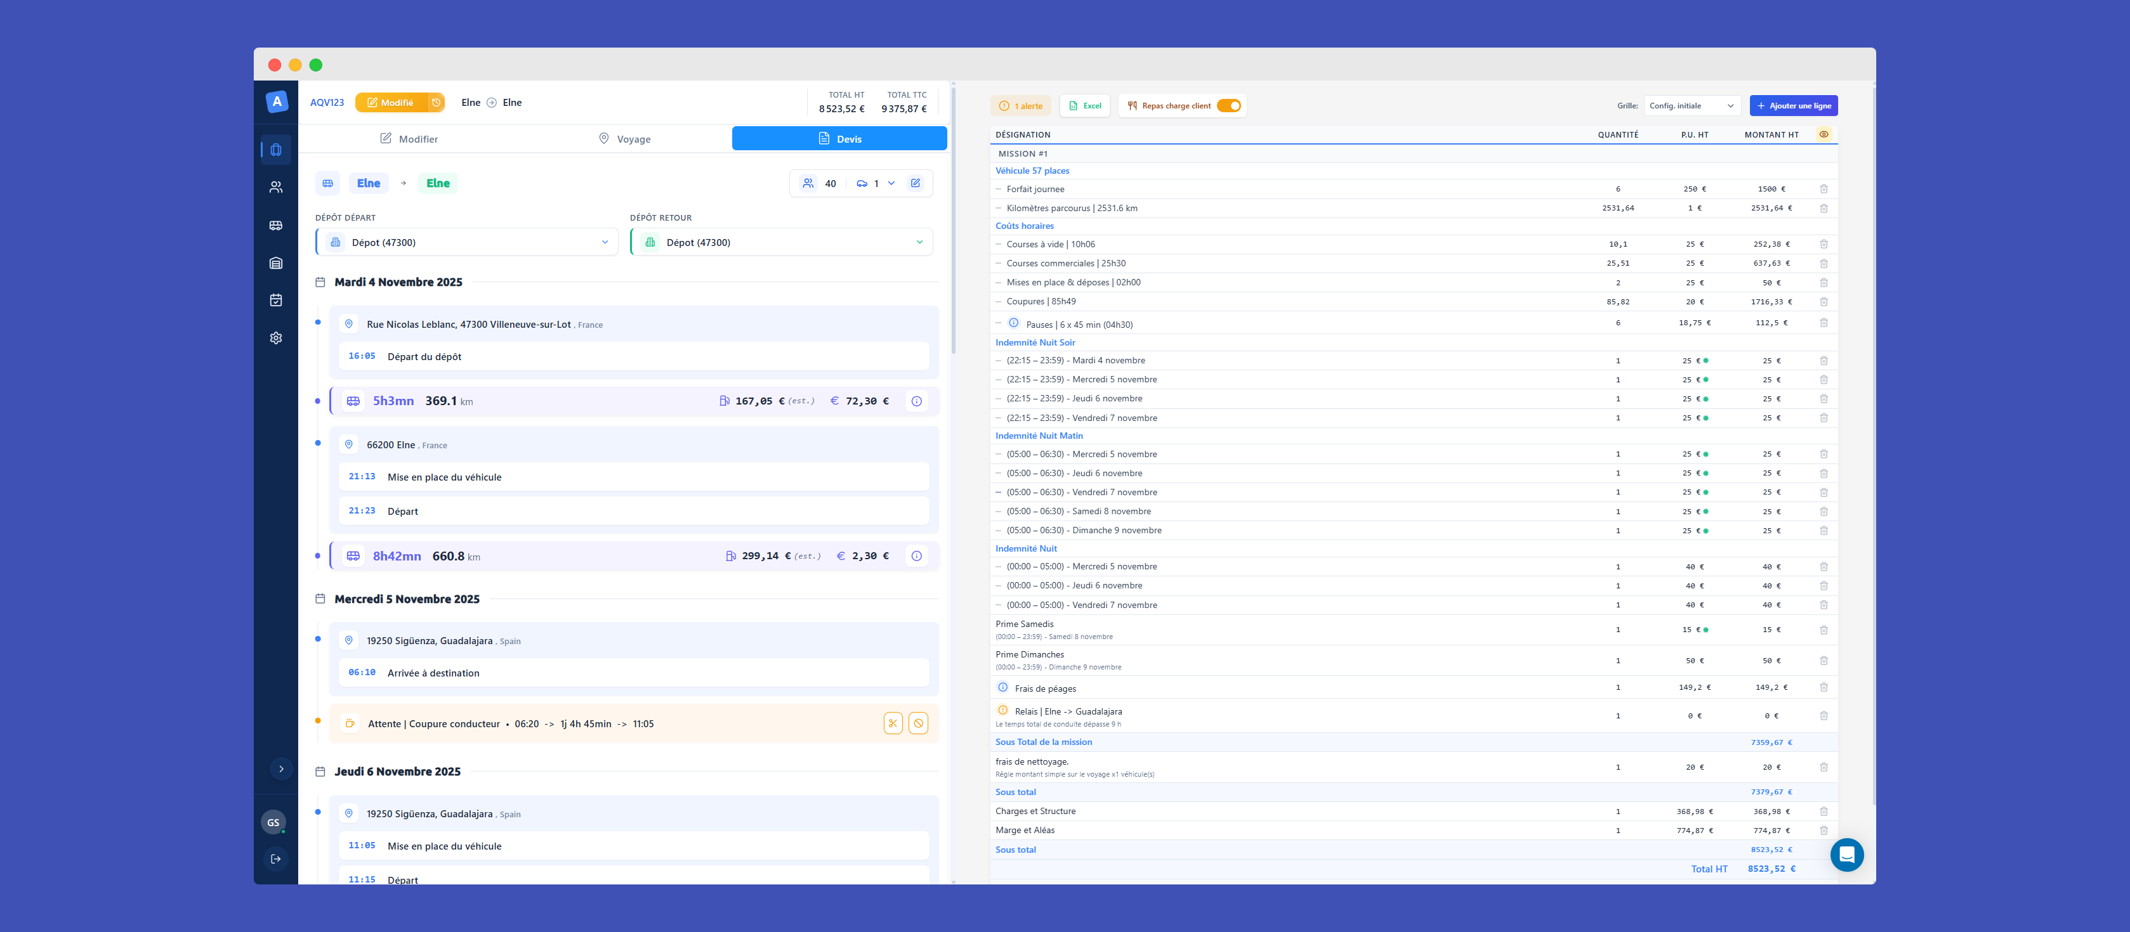Viewport: 2130px width, 932px height.
Task: Open the Dépôt départ dropdown
Action: click(466, 242)
